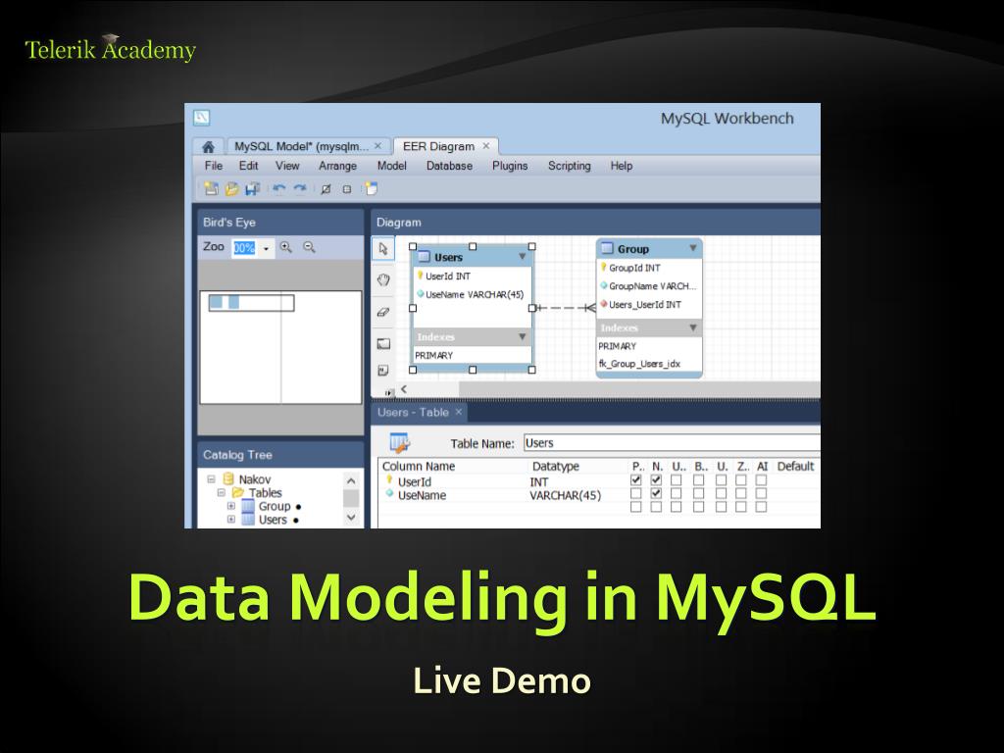
Task: Toggle the first U.. unique checkbox for UserId
Action: 677,479
